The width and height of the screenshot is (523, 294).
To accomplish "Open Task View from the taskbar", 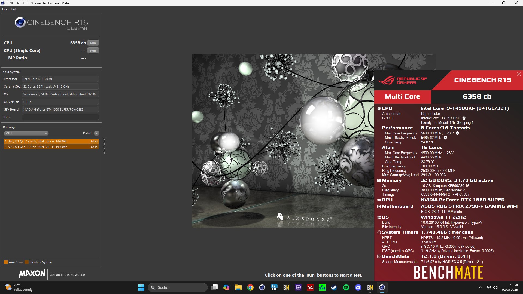I will (x=214, y=287).
